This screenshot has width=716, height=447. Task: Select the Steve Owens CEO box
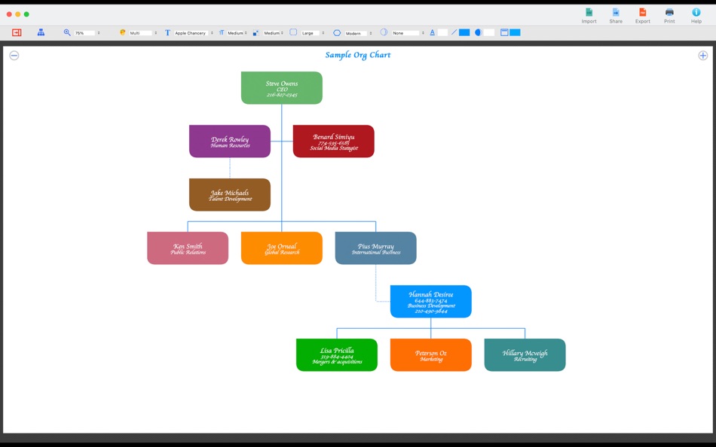point(282,87)
